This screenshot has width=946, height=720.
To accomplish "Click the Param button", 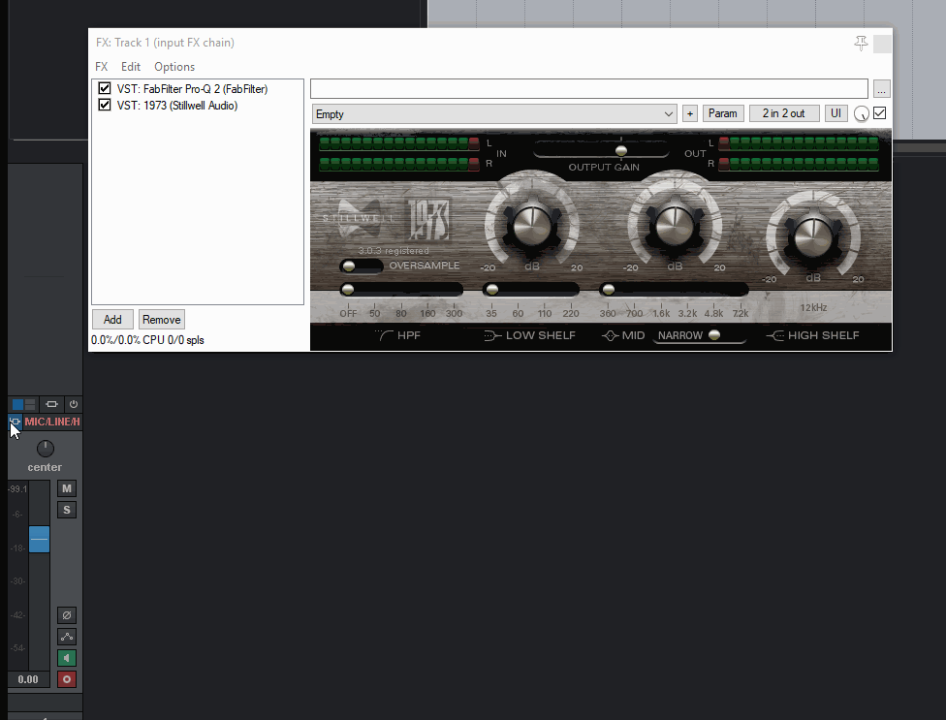I will [x=723, y=113].
